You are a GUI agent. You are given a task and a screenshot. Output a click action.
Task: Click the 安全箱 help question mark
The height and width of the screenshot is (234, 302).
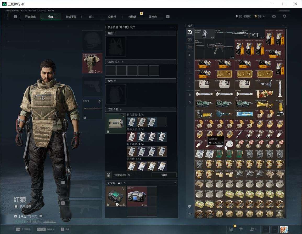(x=125, y=183)
